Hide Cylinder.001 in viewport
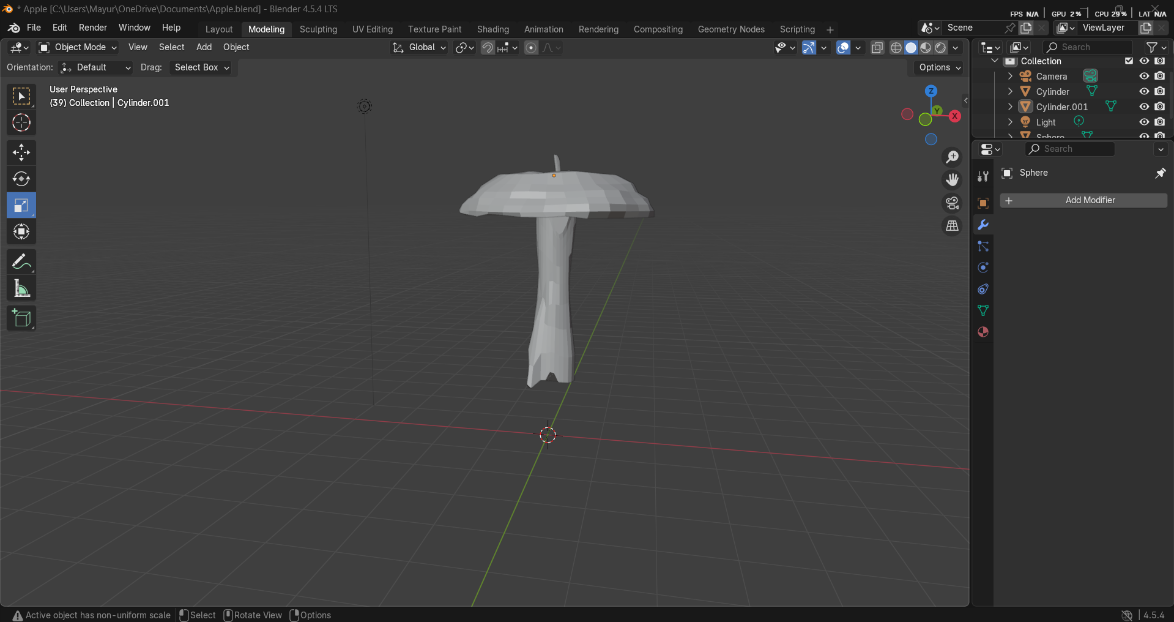Screen dimensions: 1174x622 tap(1144, 107)
